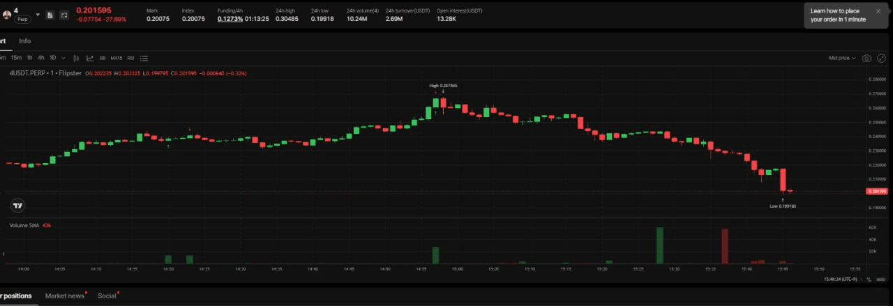Open the candlestick chart type selector
Viewport: 893px width, 306px height.
pos(76,58)
